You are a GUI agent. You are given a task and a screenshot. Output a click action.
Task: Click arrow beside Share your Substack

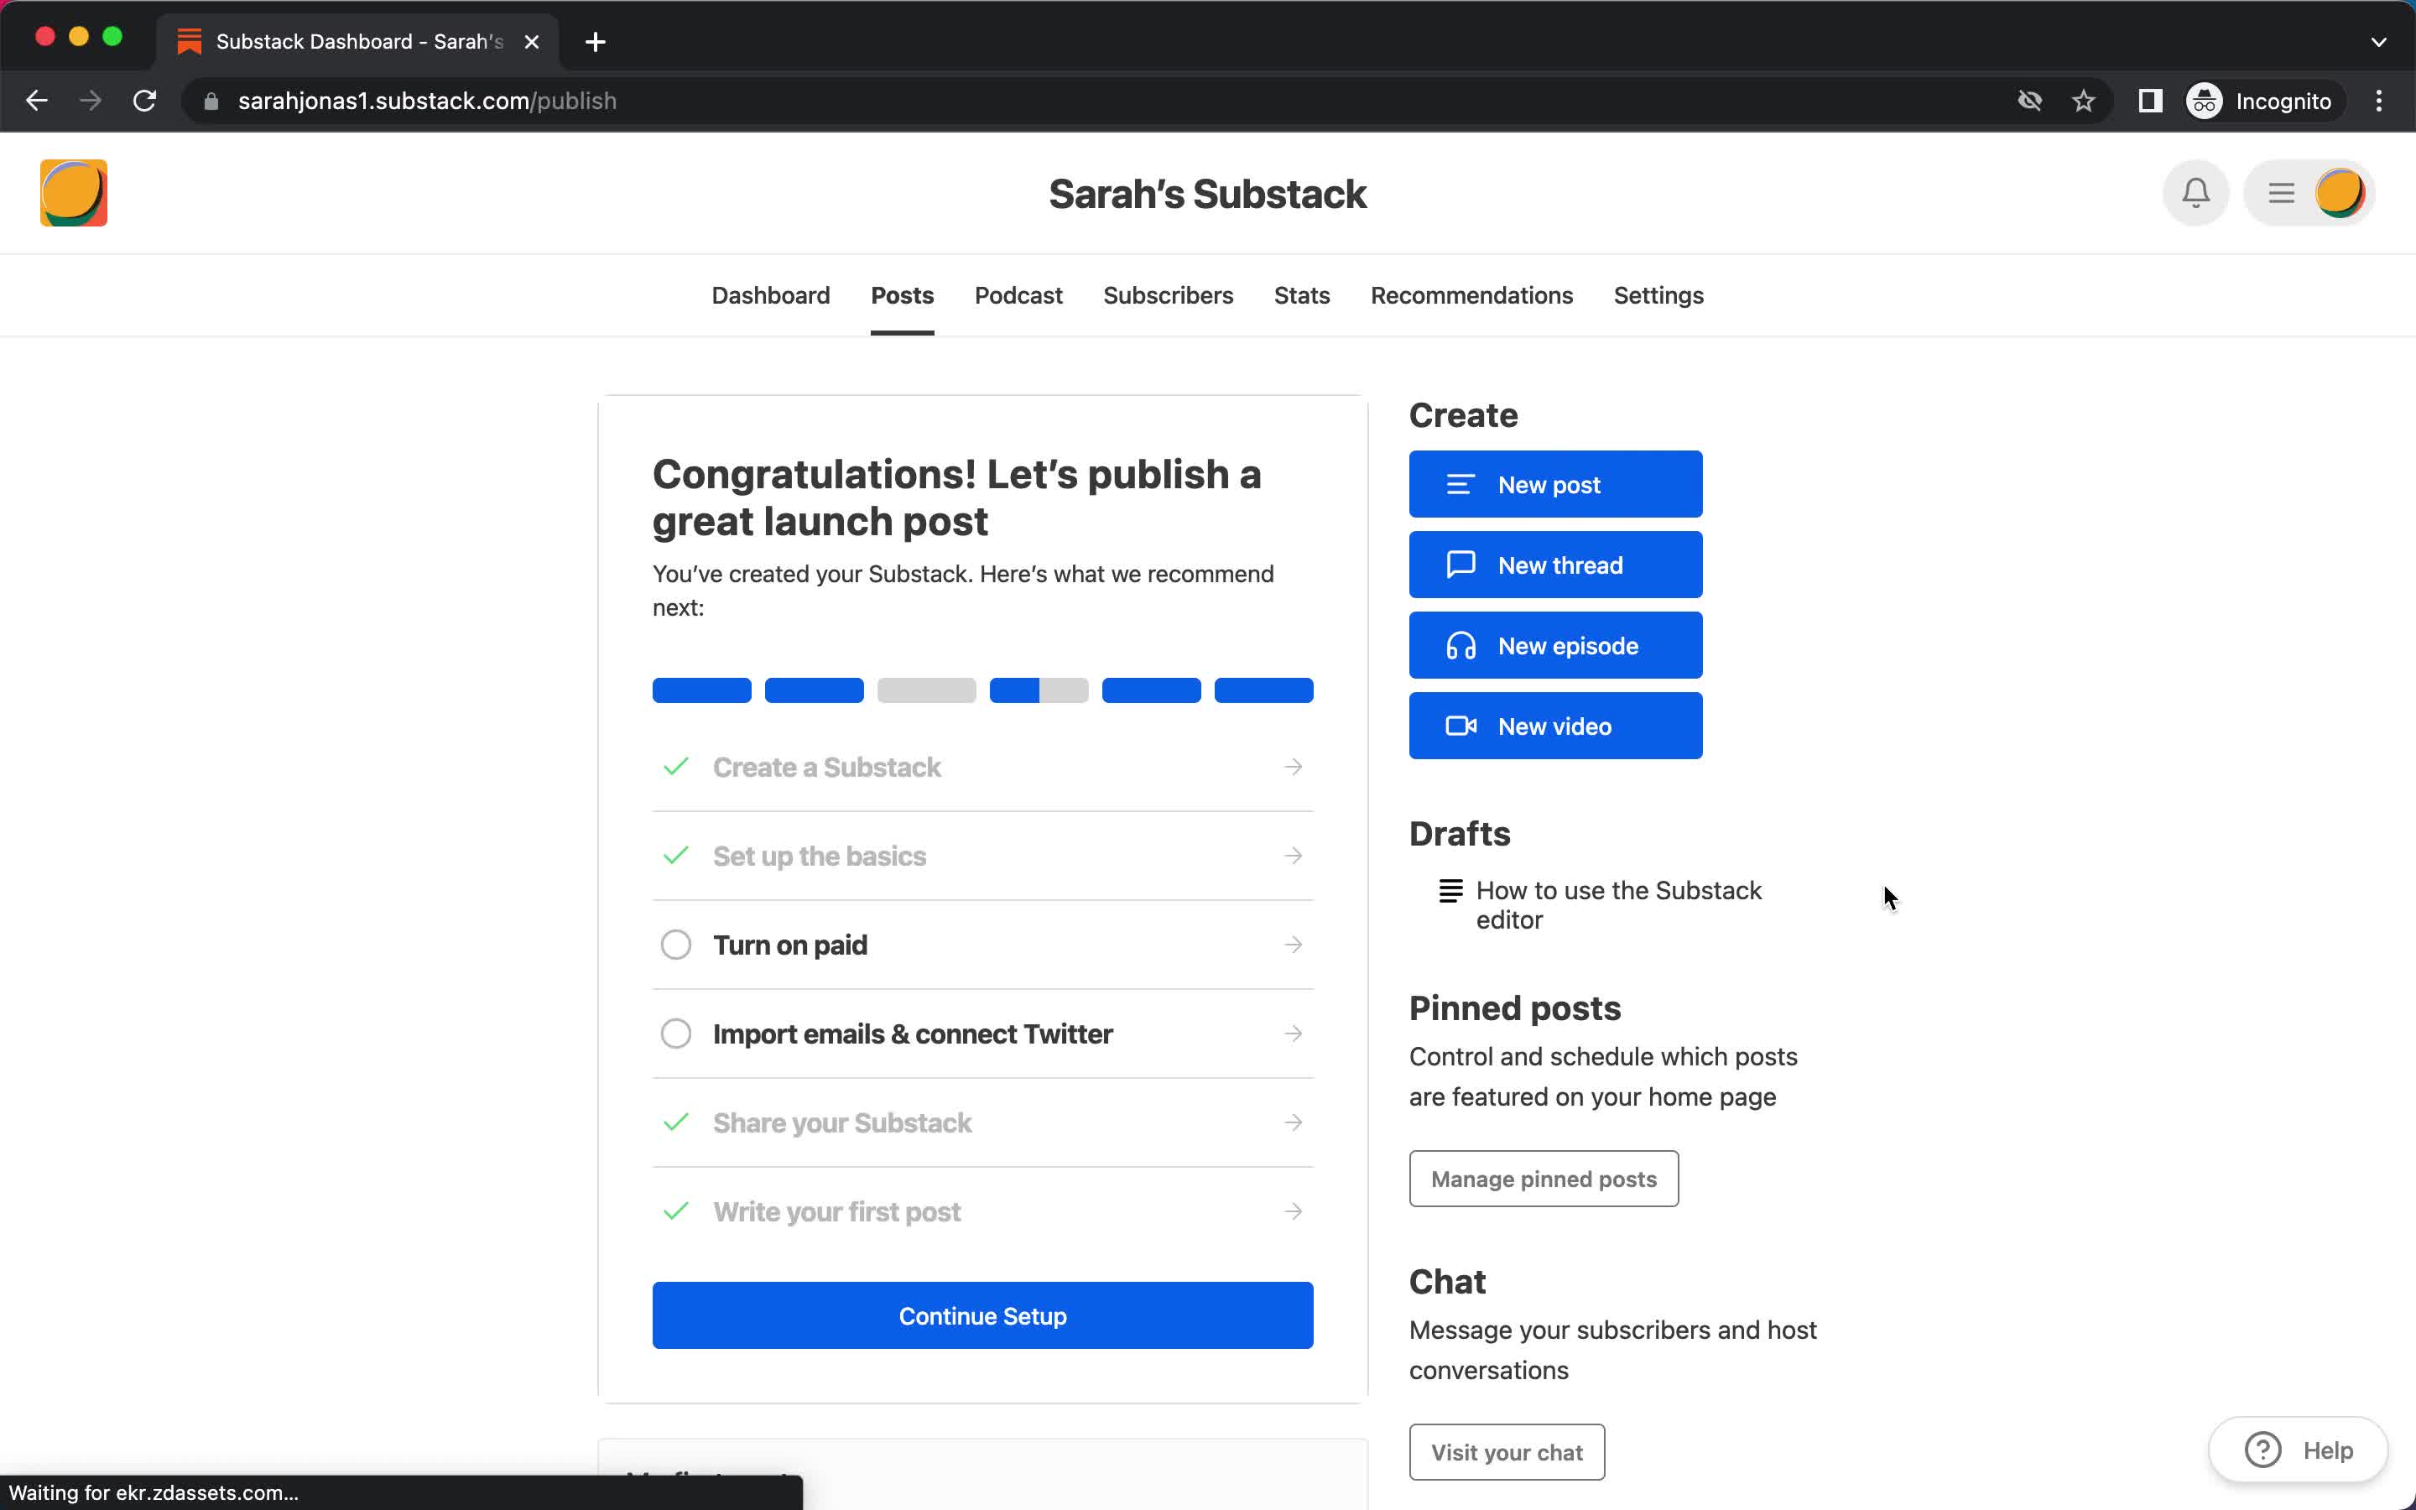1293,1122
